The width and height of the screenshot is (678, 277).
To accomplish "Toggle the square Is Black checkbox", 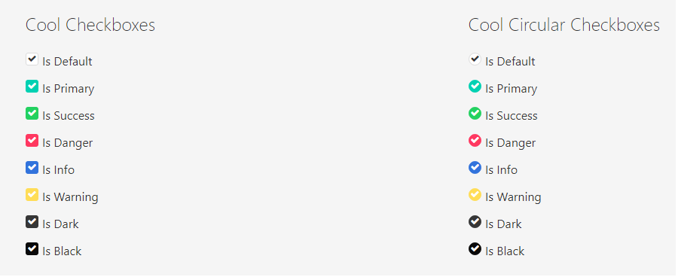I will tap(32, 249).
